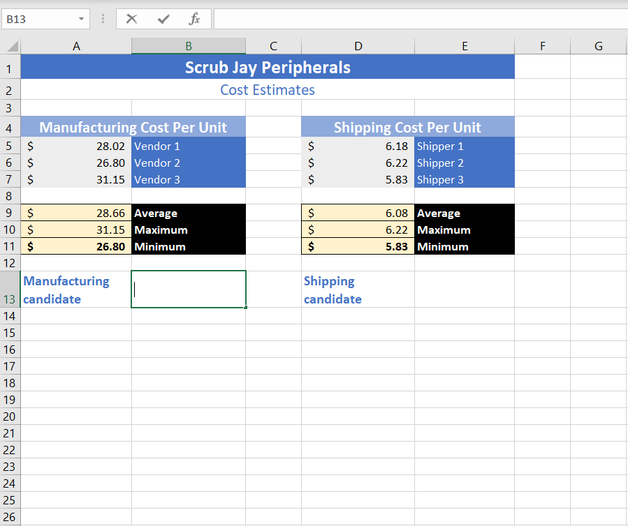628x526 pixels.
Task: Select manufacturing Minimum value 26.80
Action: click(x=76, y=246)
